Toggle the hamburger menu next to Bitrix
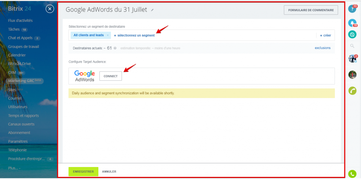Image resolution: width=361 pixels, height=179 pixels. coord(4,9)
